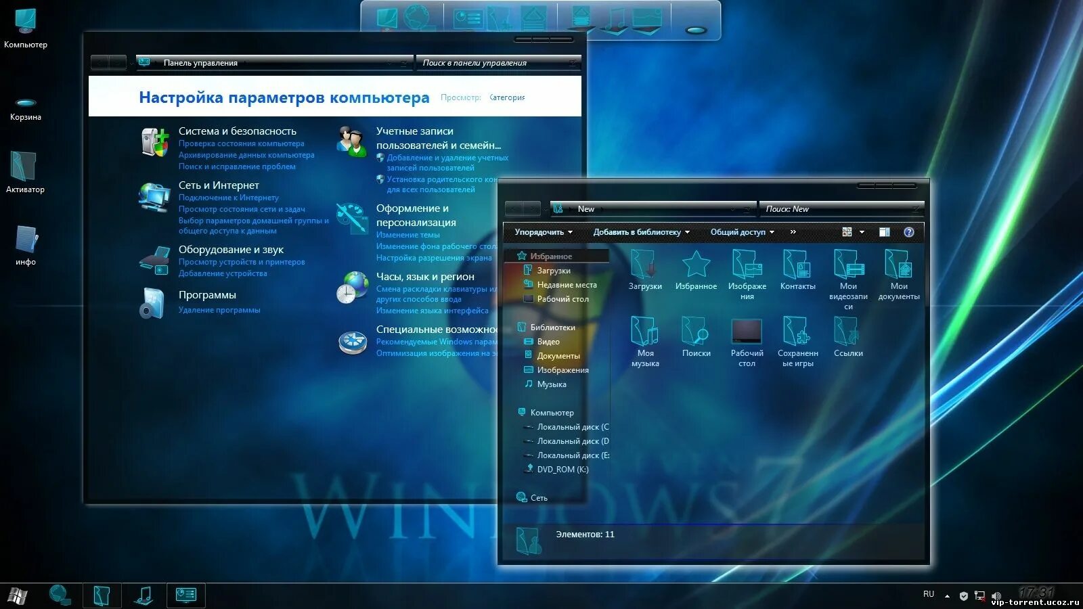Open the Проверка состояния компьютера link
This screenshot has width=1083, height=609.
click(242, 143)
